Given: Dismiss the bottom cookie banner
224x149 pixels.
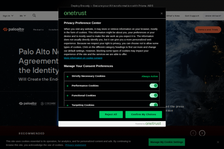Looking at the screenshot, I should 218,142.
